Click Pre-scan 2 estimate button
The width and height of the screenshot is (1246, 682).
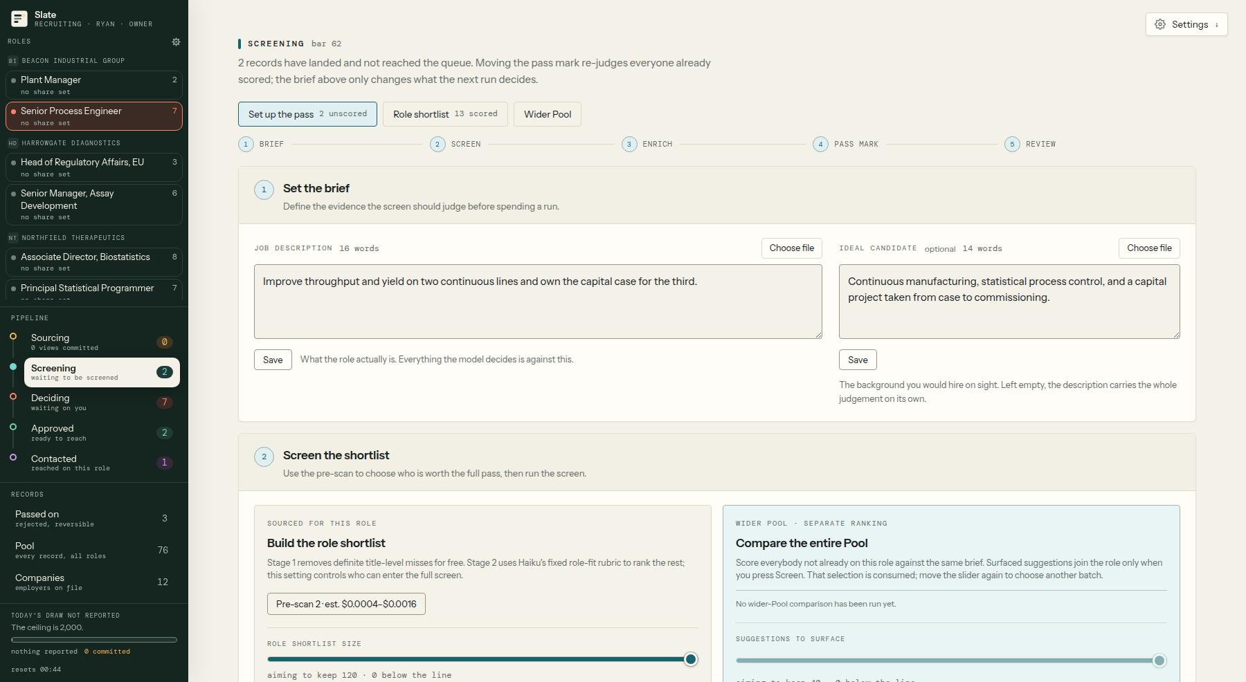[x=346, y=604]
